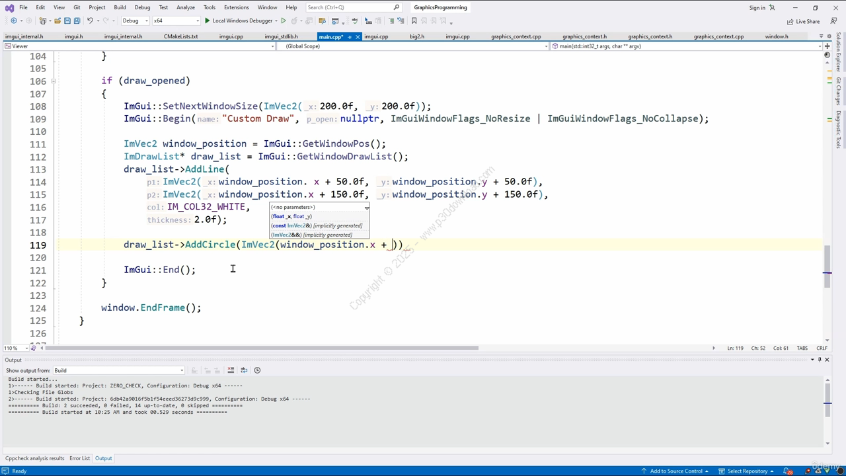This screenshot has height=476, width=846.
Task: Open the x64 platform dropdown
Action: 176,20
